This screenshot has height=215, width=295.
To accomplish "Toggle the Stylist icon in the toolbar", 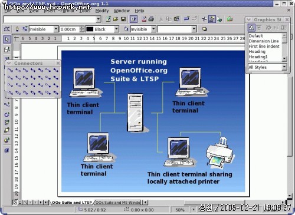I will coord(212,19).
